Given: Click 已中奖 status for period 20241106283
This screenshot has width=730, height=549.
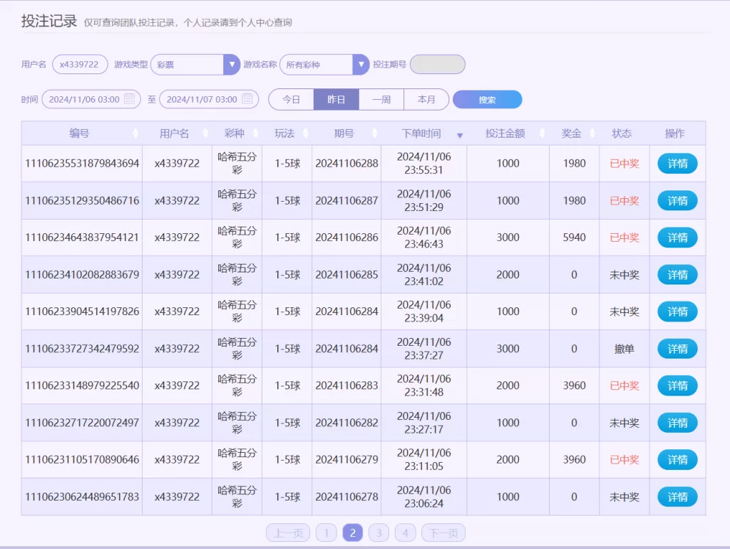Looking at the screenshot, I should point(624,386).
